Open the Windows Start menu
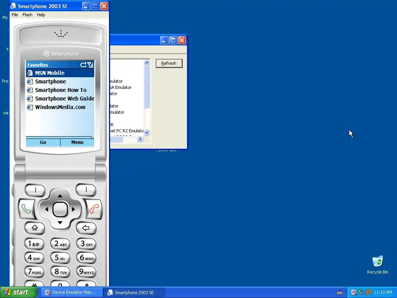Image resolution: width=397 pixels, height=298 pixels. tap(18, 293)
